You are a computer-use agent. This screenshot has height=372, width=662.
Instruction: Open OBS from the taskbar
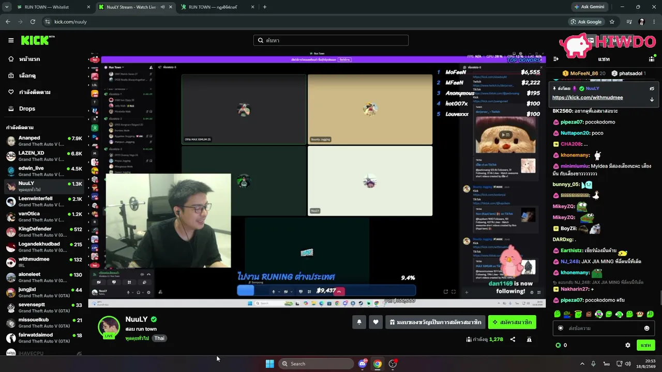[x=393, y=364]
